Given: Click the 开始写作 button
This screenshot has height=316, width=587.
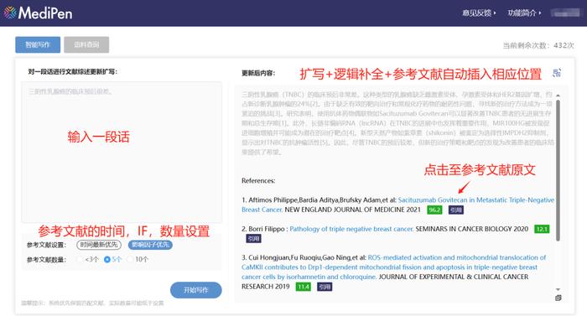Looking at the screenshot, I should 195,290.
